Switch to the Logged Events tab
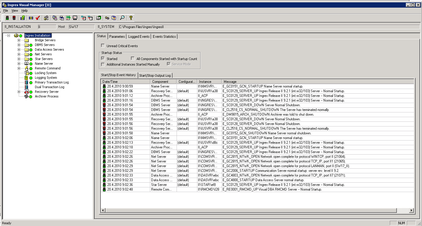The width and height of the screenshot is (422, 226). [x=139, y=37]
